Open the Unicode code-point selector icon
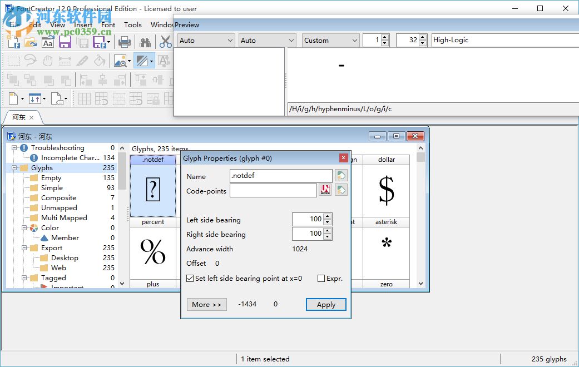 tap(325, 190)
